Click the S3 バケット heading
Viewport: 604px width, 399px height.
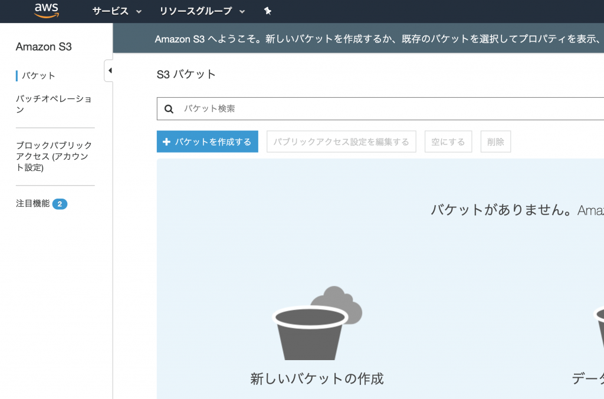(186, 74)
